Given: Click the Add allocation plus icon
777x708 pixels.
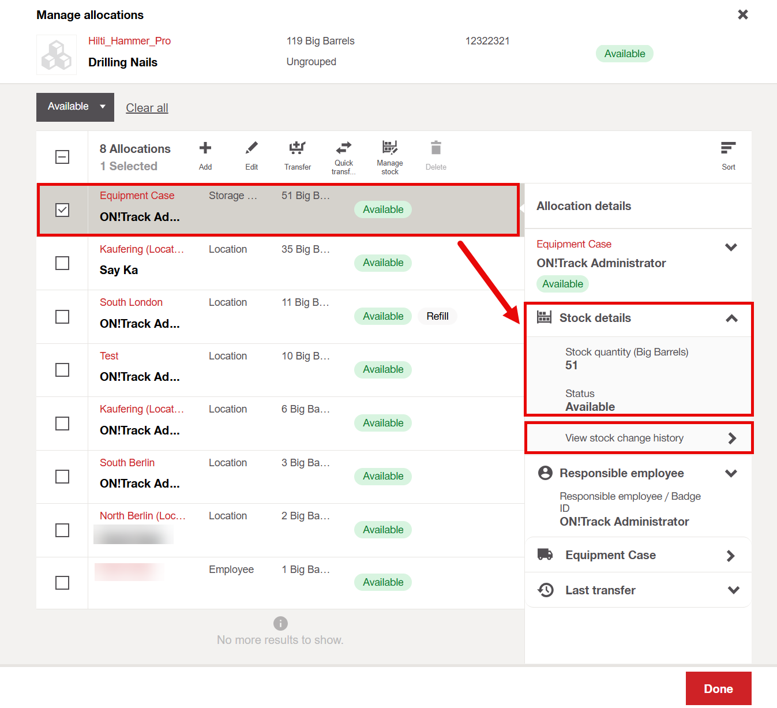Looking at the screenshot, I should click(205, 149).
